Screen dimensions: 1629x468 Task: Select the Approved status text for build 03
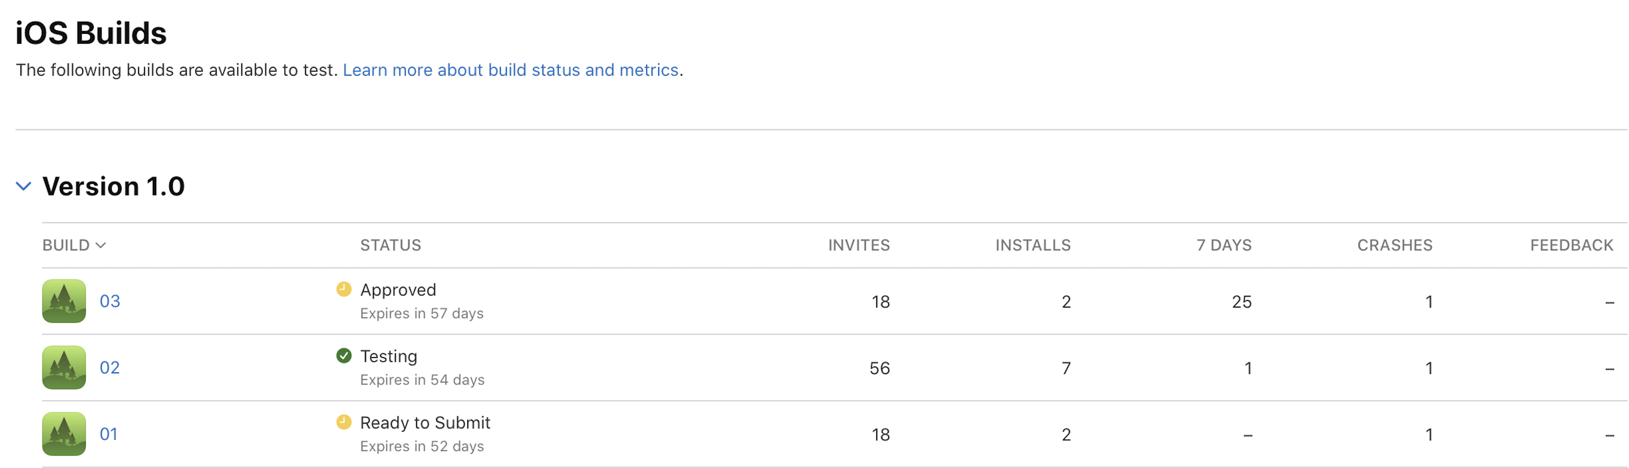398,289
